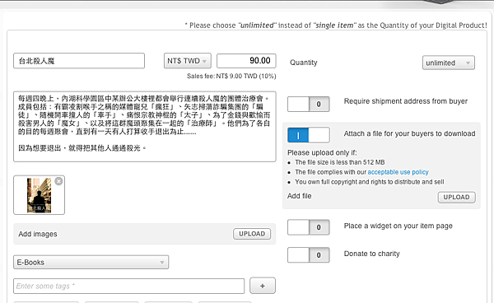Disable Attach a file for buyers switch

[309, 135]
